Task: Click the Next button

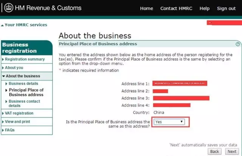Action: click(x=232, y=151)
